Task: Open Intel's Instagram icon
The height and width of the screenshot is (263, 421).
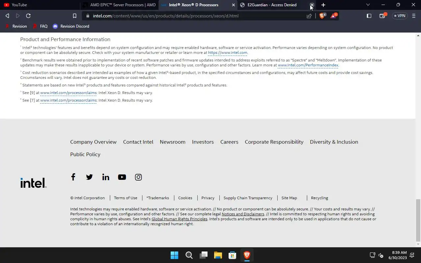Action: coord(138,177)
